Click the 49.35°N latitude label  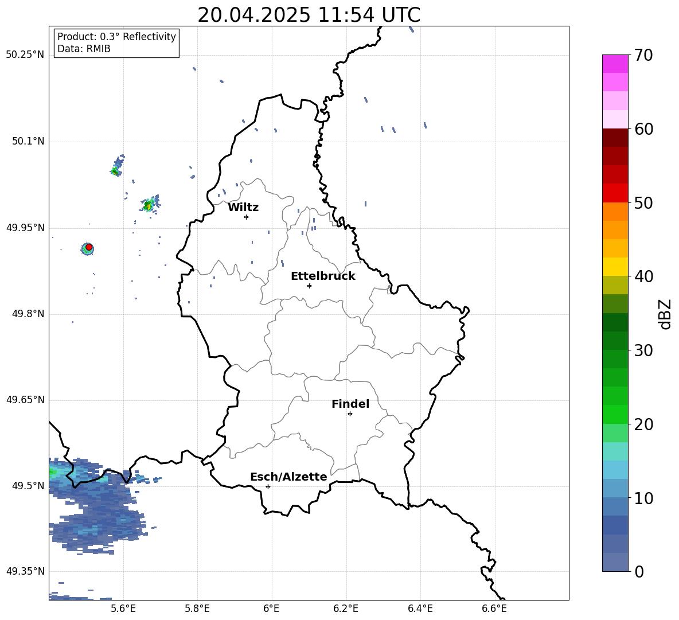point(25,571)
